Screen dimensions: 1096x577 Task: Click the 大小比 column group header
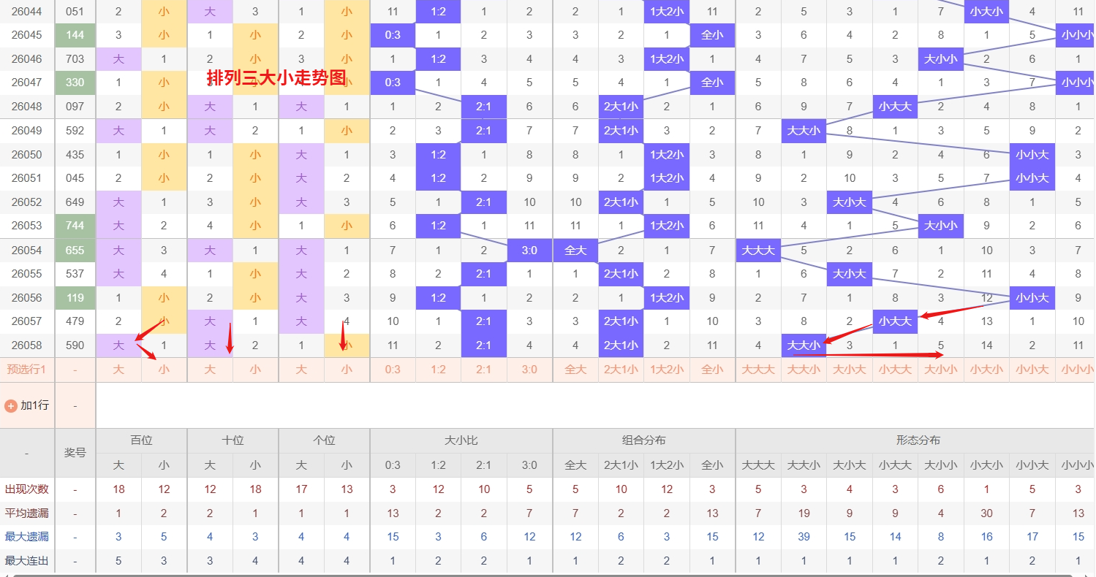click(x=461, y=440)
